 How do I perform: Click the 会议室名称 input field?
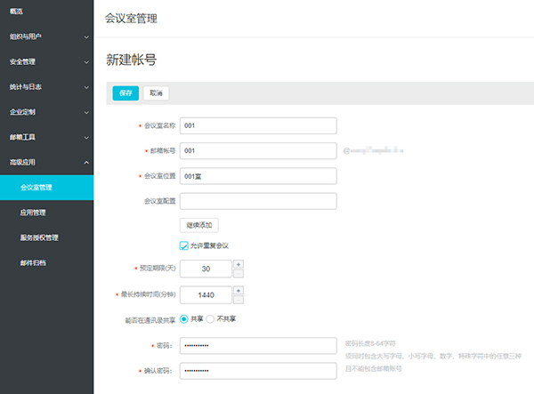click(257, 125)
